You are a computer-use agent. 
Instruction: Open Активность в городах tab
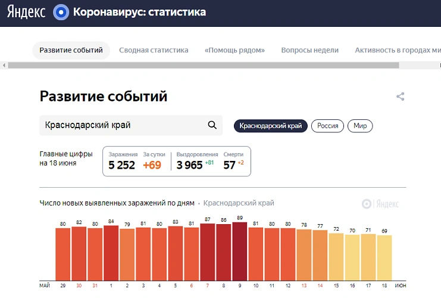398,50
